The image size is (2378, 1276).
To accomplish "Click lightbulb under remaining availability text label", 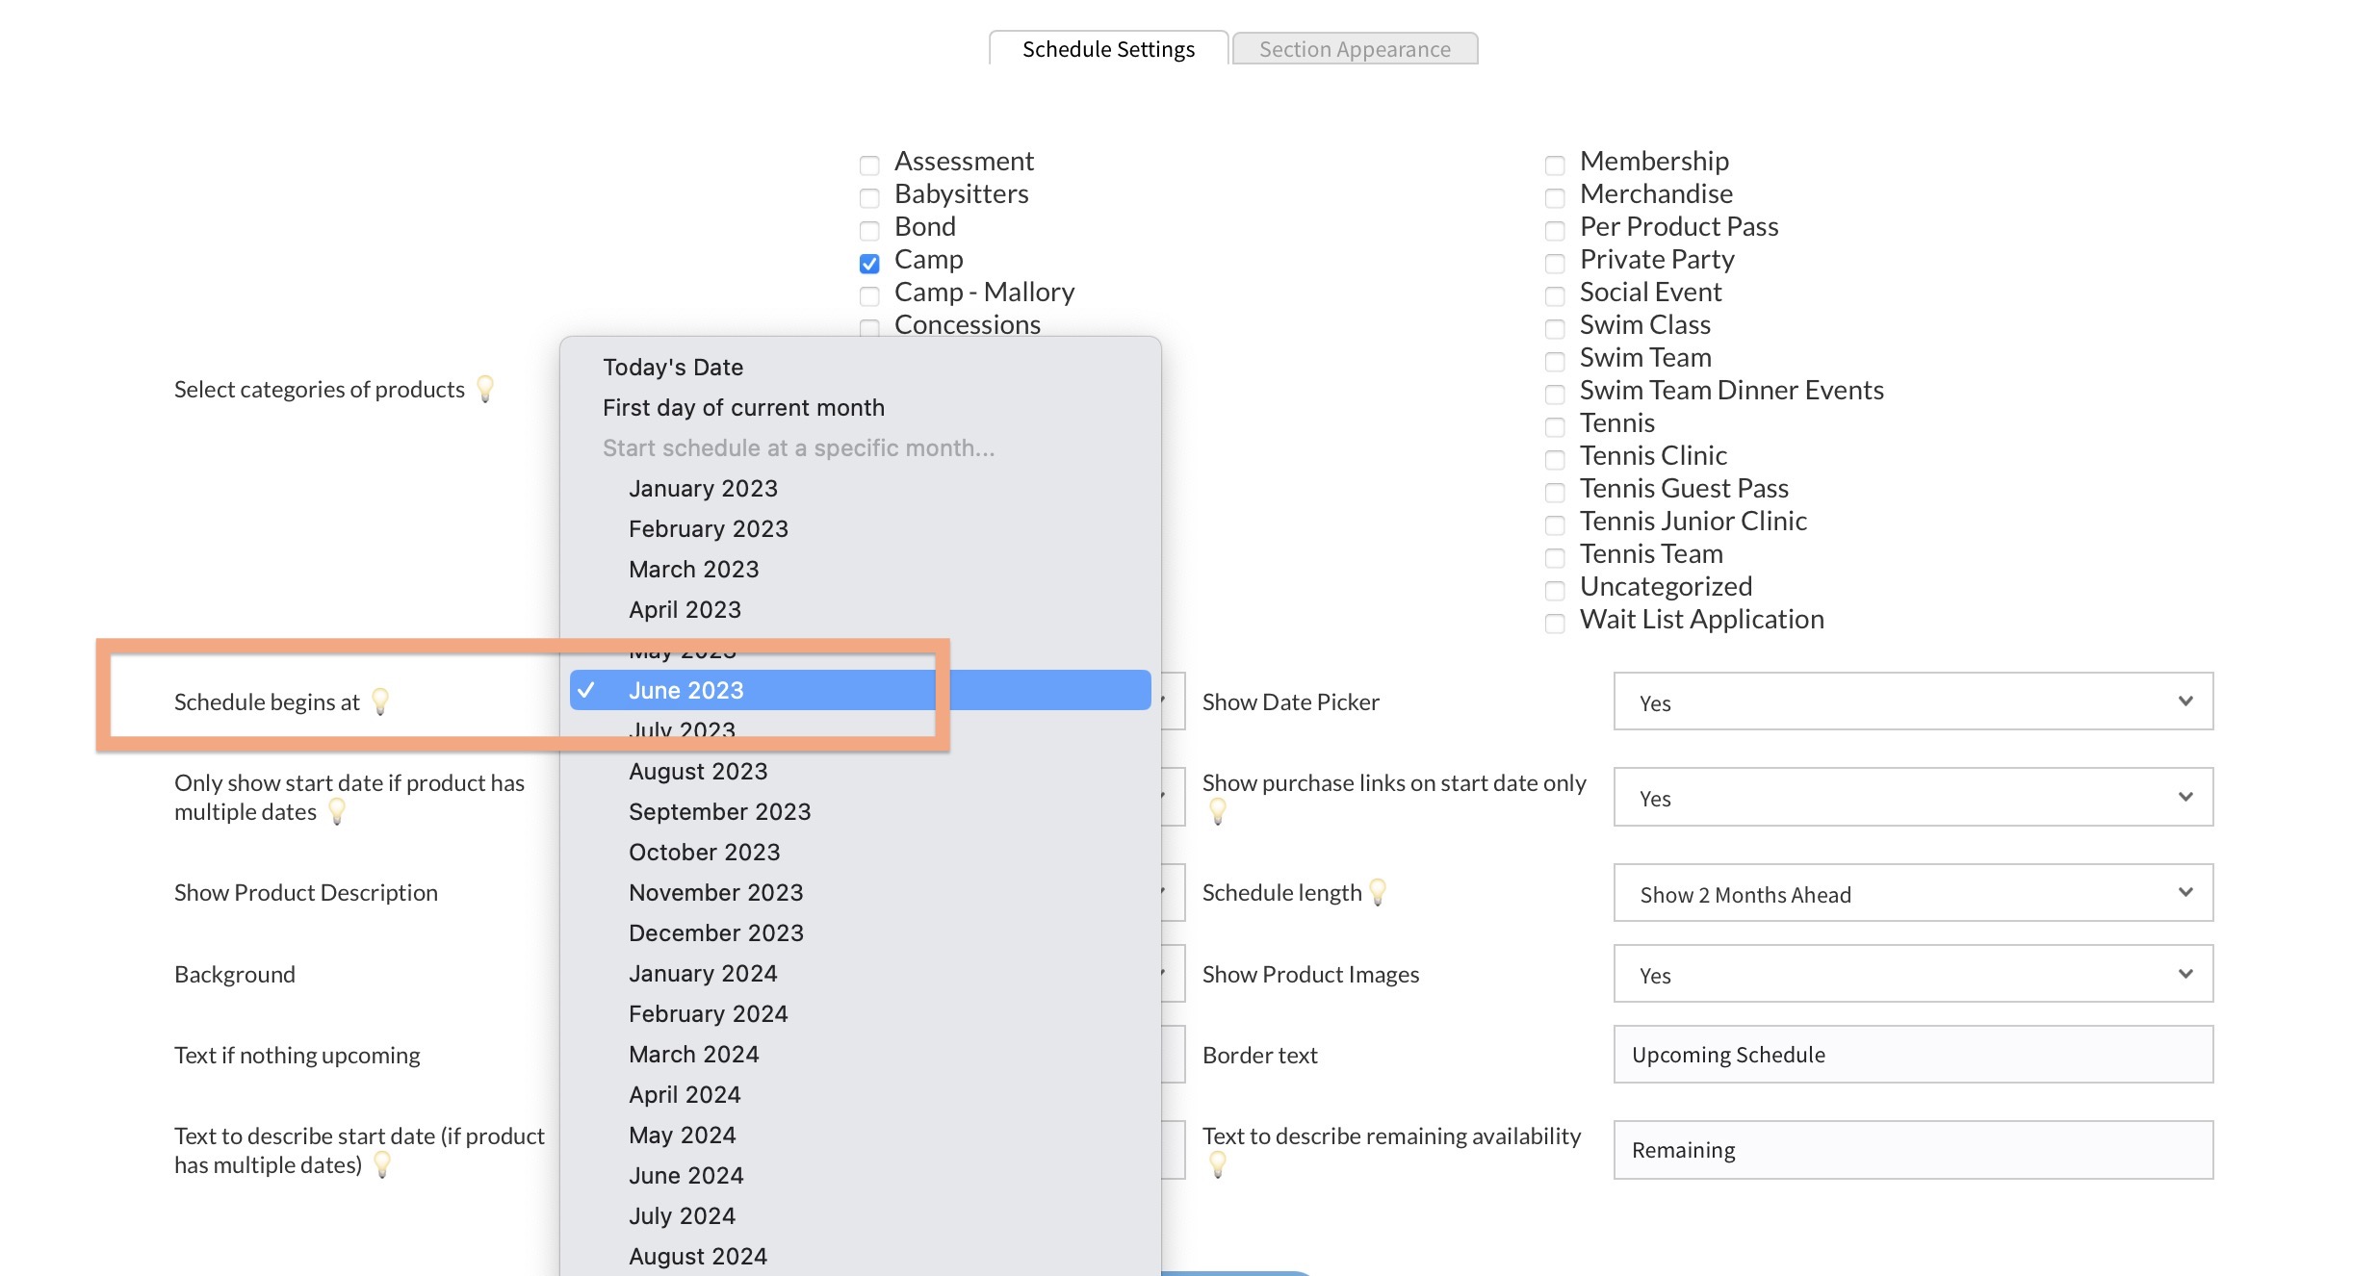I will 1217,1164.
